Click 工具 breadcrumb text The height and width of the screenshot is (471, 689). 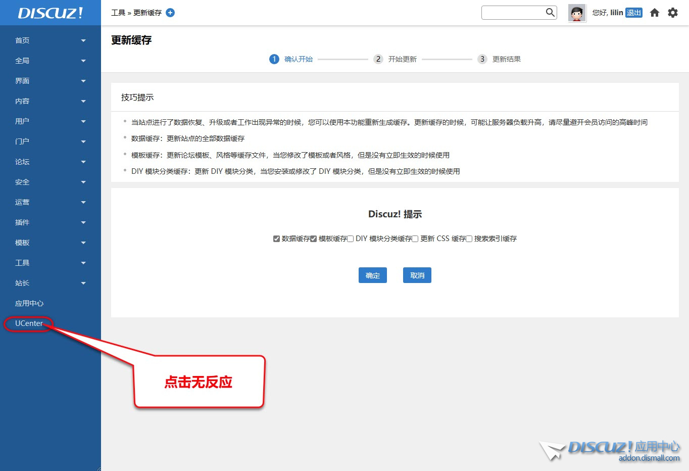coord(118,13)
